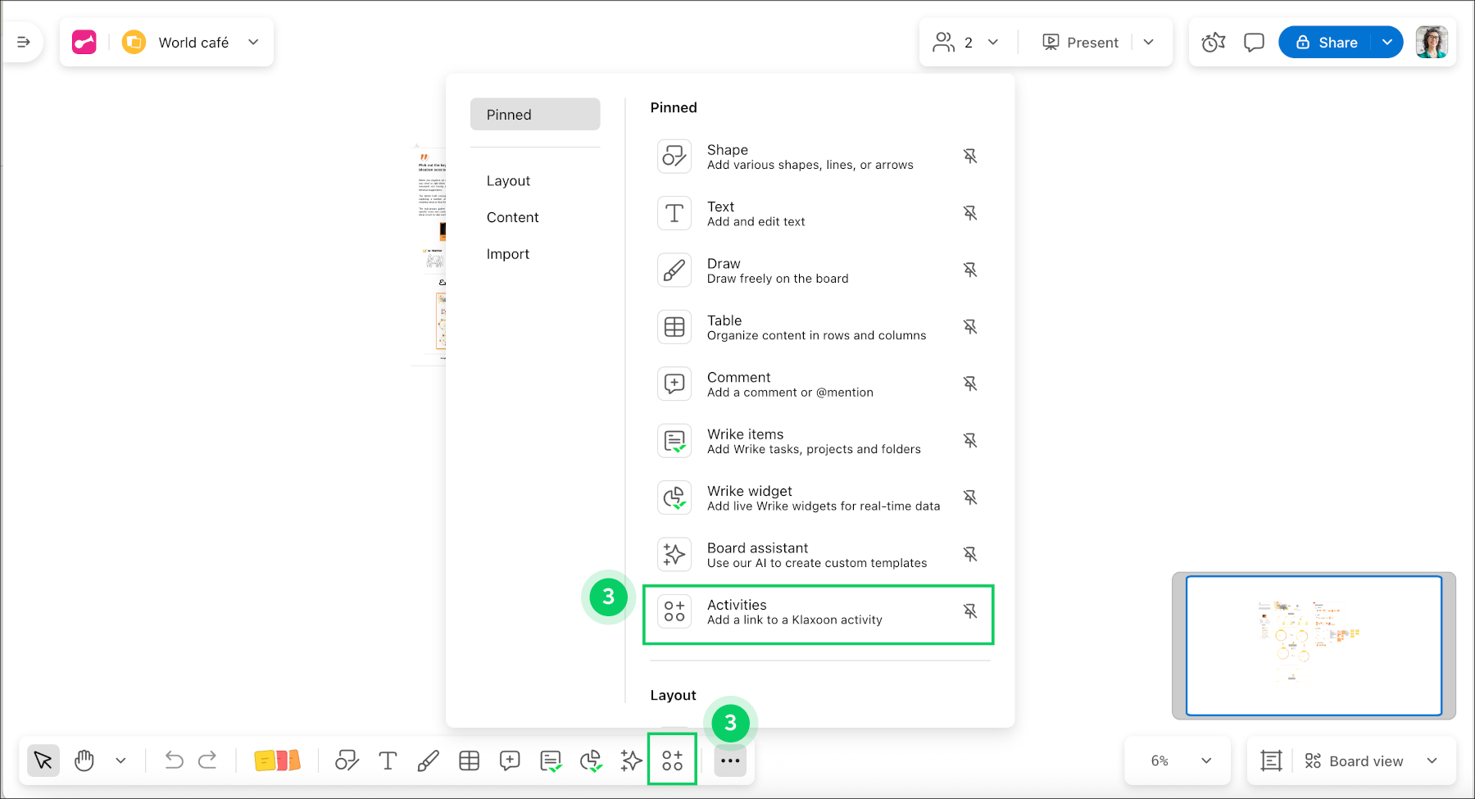
Task: Click the timer icon near Share
Action: tap(1213, 42)
